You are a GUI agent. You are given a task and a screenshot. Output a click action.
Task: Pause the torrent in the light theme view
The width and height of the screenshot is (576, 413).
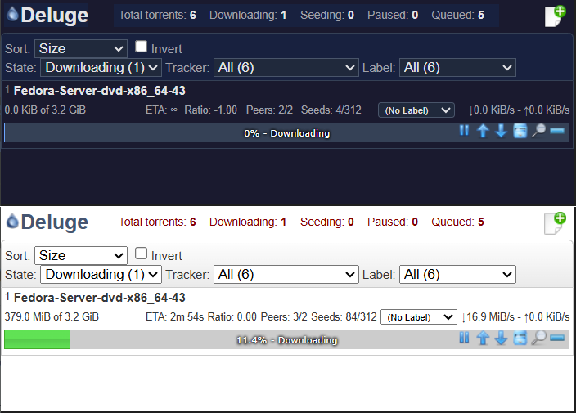point(464,338)
